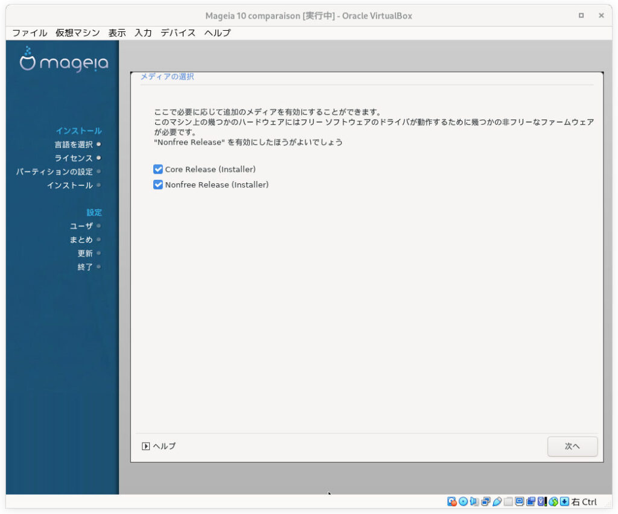
Task: Open the 入力 menu
Action: [143, 33]
